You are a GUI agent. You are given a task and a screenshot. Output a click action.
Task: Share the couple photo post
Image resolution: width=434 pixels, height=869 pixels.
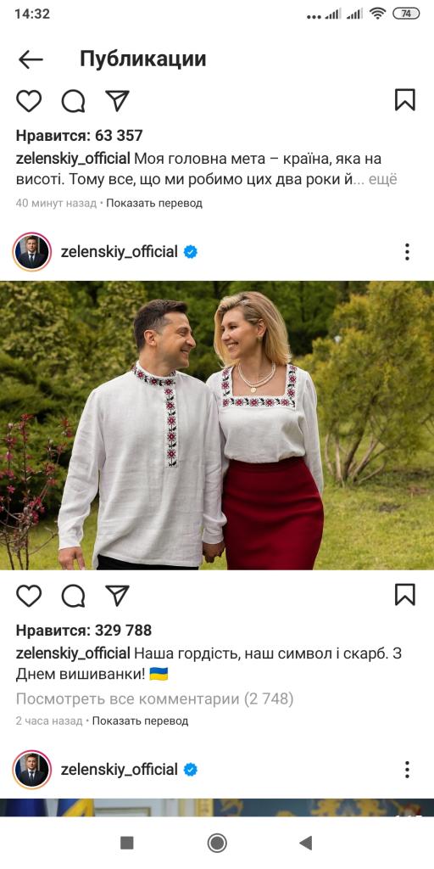point(117,596)
